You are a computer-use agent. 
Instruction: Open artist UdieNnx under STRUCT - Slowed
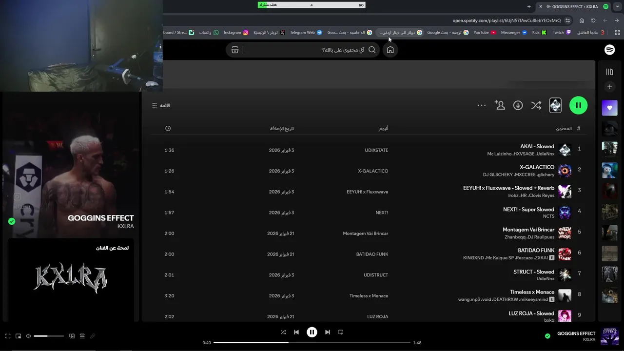tap(546, 279)
